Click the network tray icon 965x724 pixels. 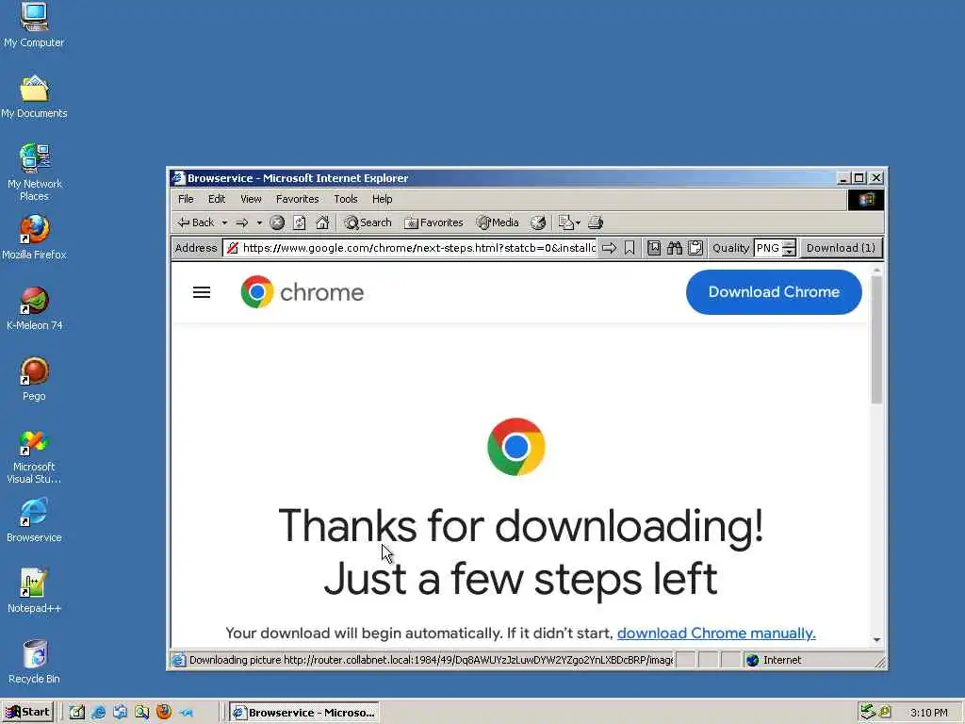coord(868,712)
